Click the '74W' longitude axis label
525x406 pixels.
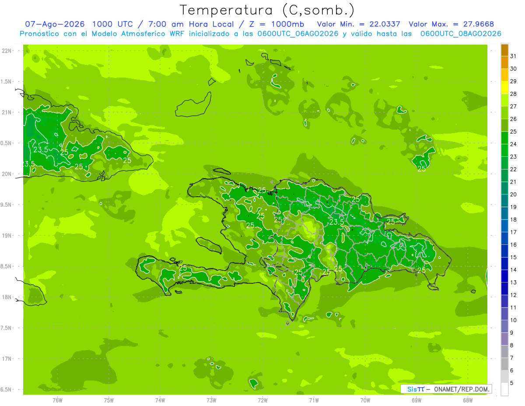160,400
